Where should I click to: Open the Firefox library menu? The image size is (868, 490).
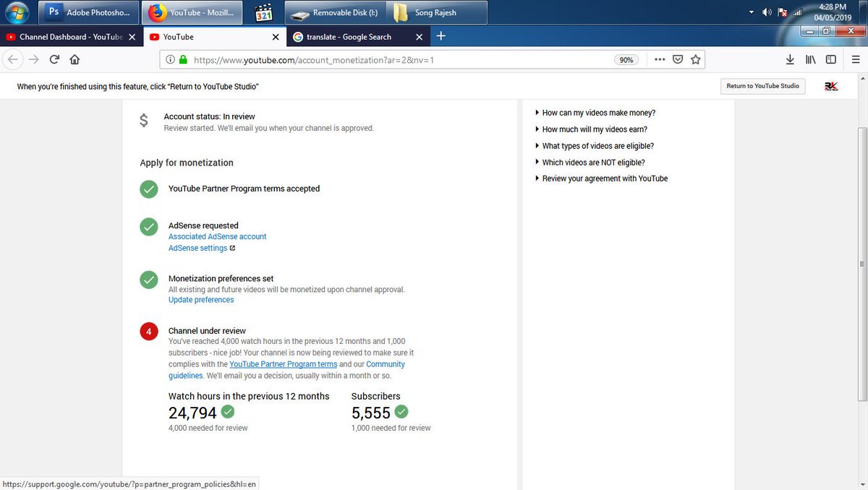[x=811, y=60]
